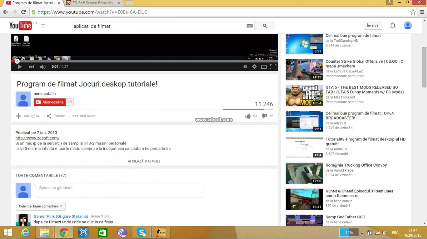Click the Trimite share button
Screen dimensions: 427x239
click(56, 116)
